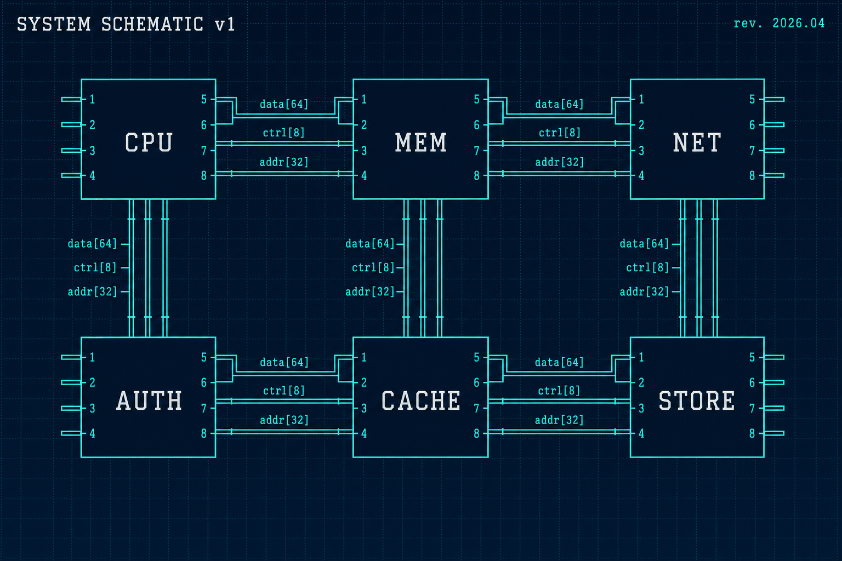Click addr[32] label on MEM-to-CACHE vertical bus
The image size is (842, 561).
(x=370, y=291)
